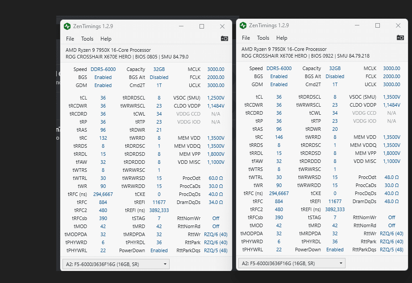Close the right ZenTimings window
Viewport: 412px width, 283px height.
(398, 25)
